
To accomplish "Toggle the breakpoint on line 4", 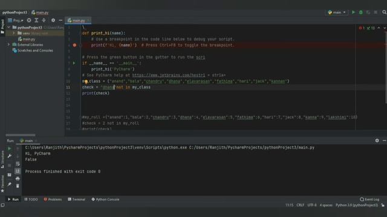I will [74, 45].
